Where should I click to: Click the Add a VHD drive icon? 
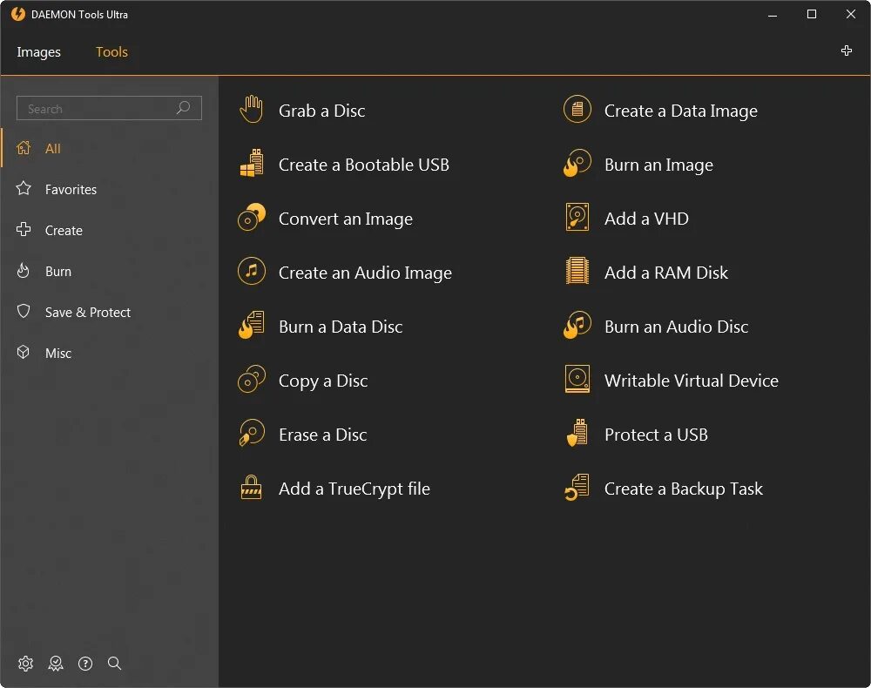click(577, 217)
